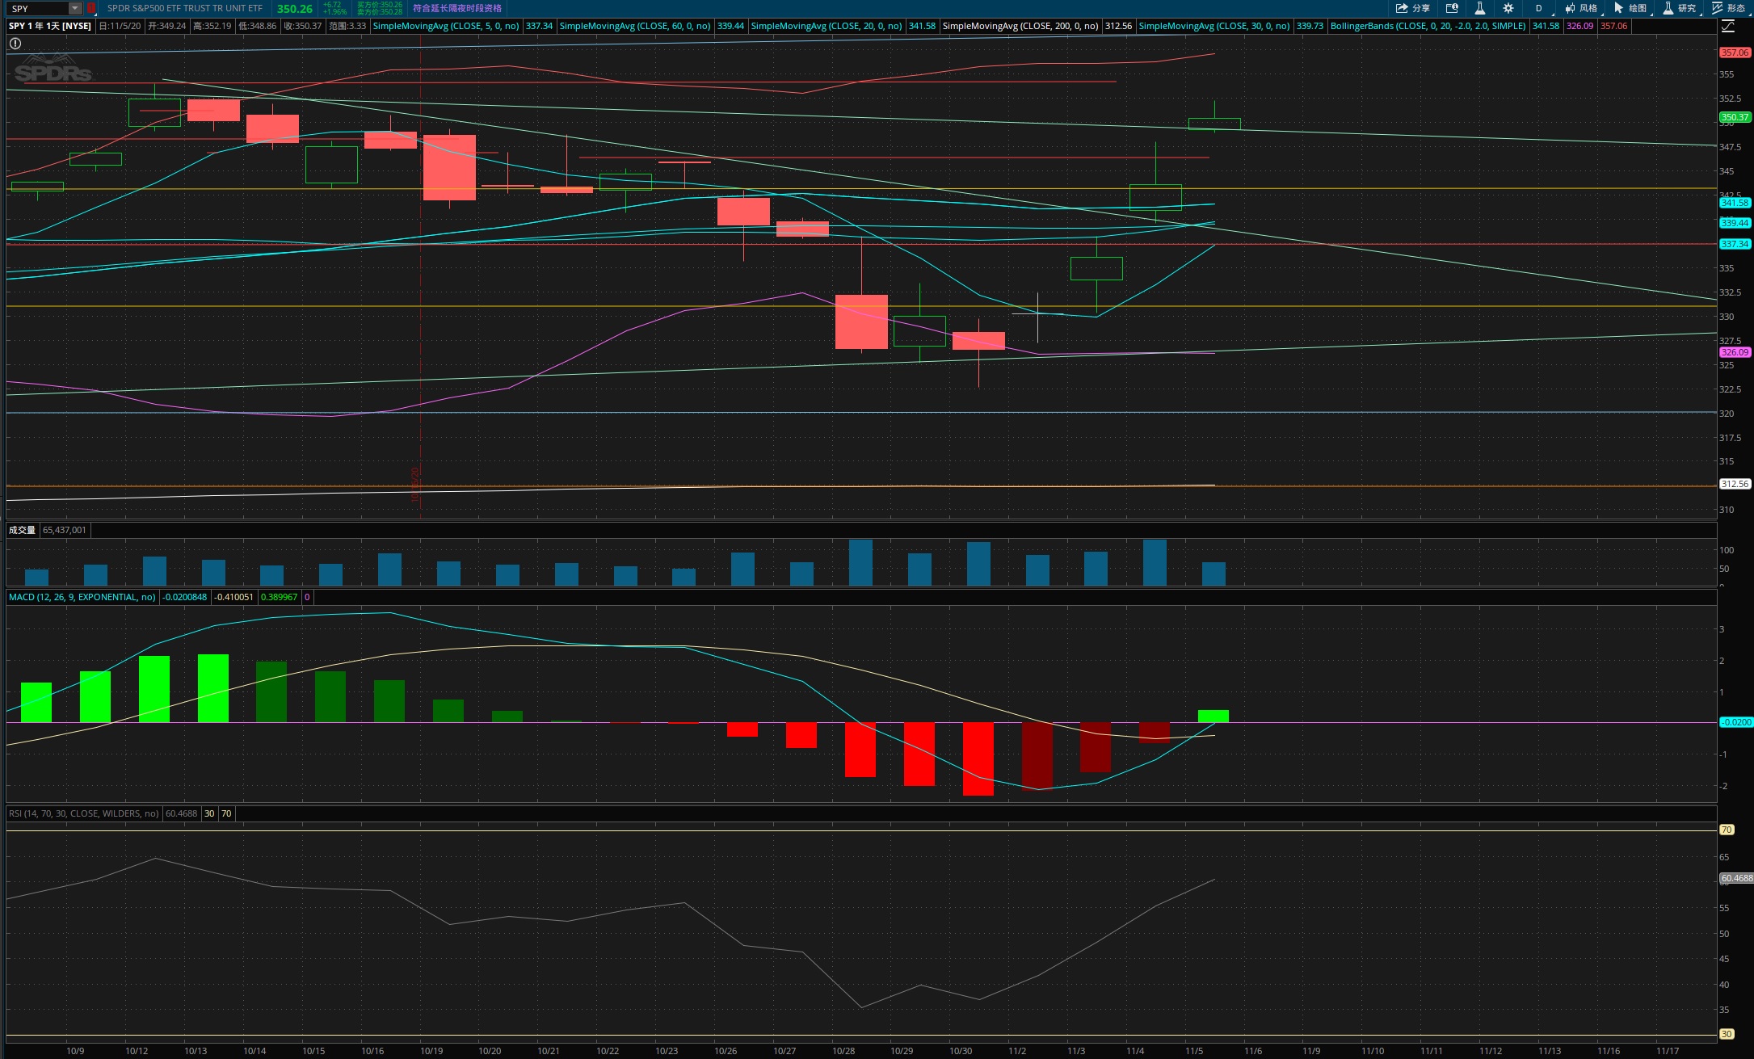Screen dimensions: 1754x1059
Task: Click the 11/17 date on time axis
Action: 1668,1051
